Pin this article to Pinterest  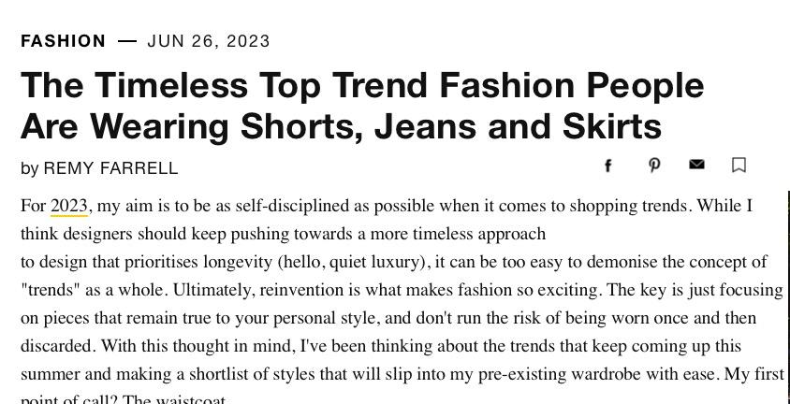pos(654,166)
